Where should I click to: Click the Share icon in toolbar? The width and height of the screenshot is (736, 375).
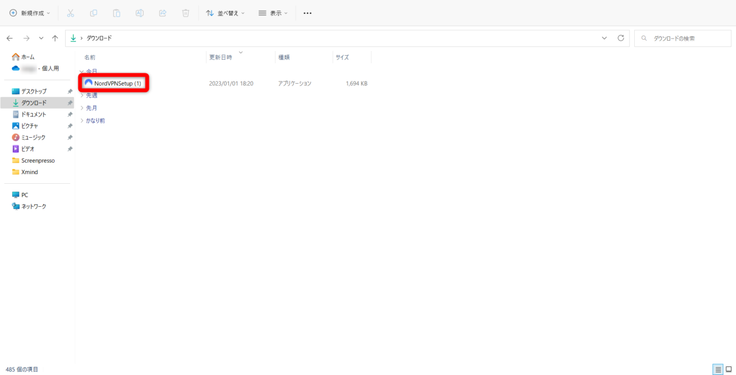click(163, 13)
